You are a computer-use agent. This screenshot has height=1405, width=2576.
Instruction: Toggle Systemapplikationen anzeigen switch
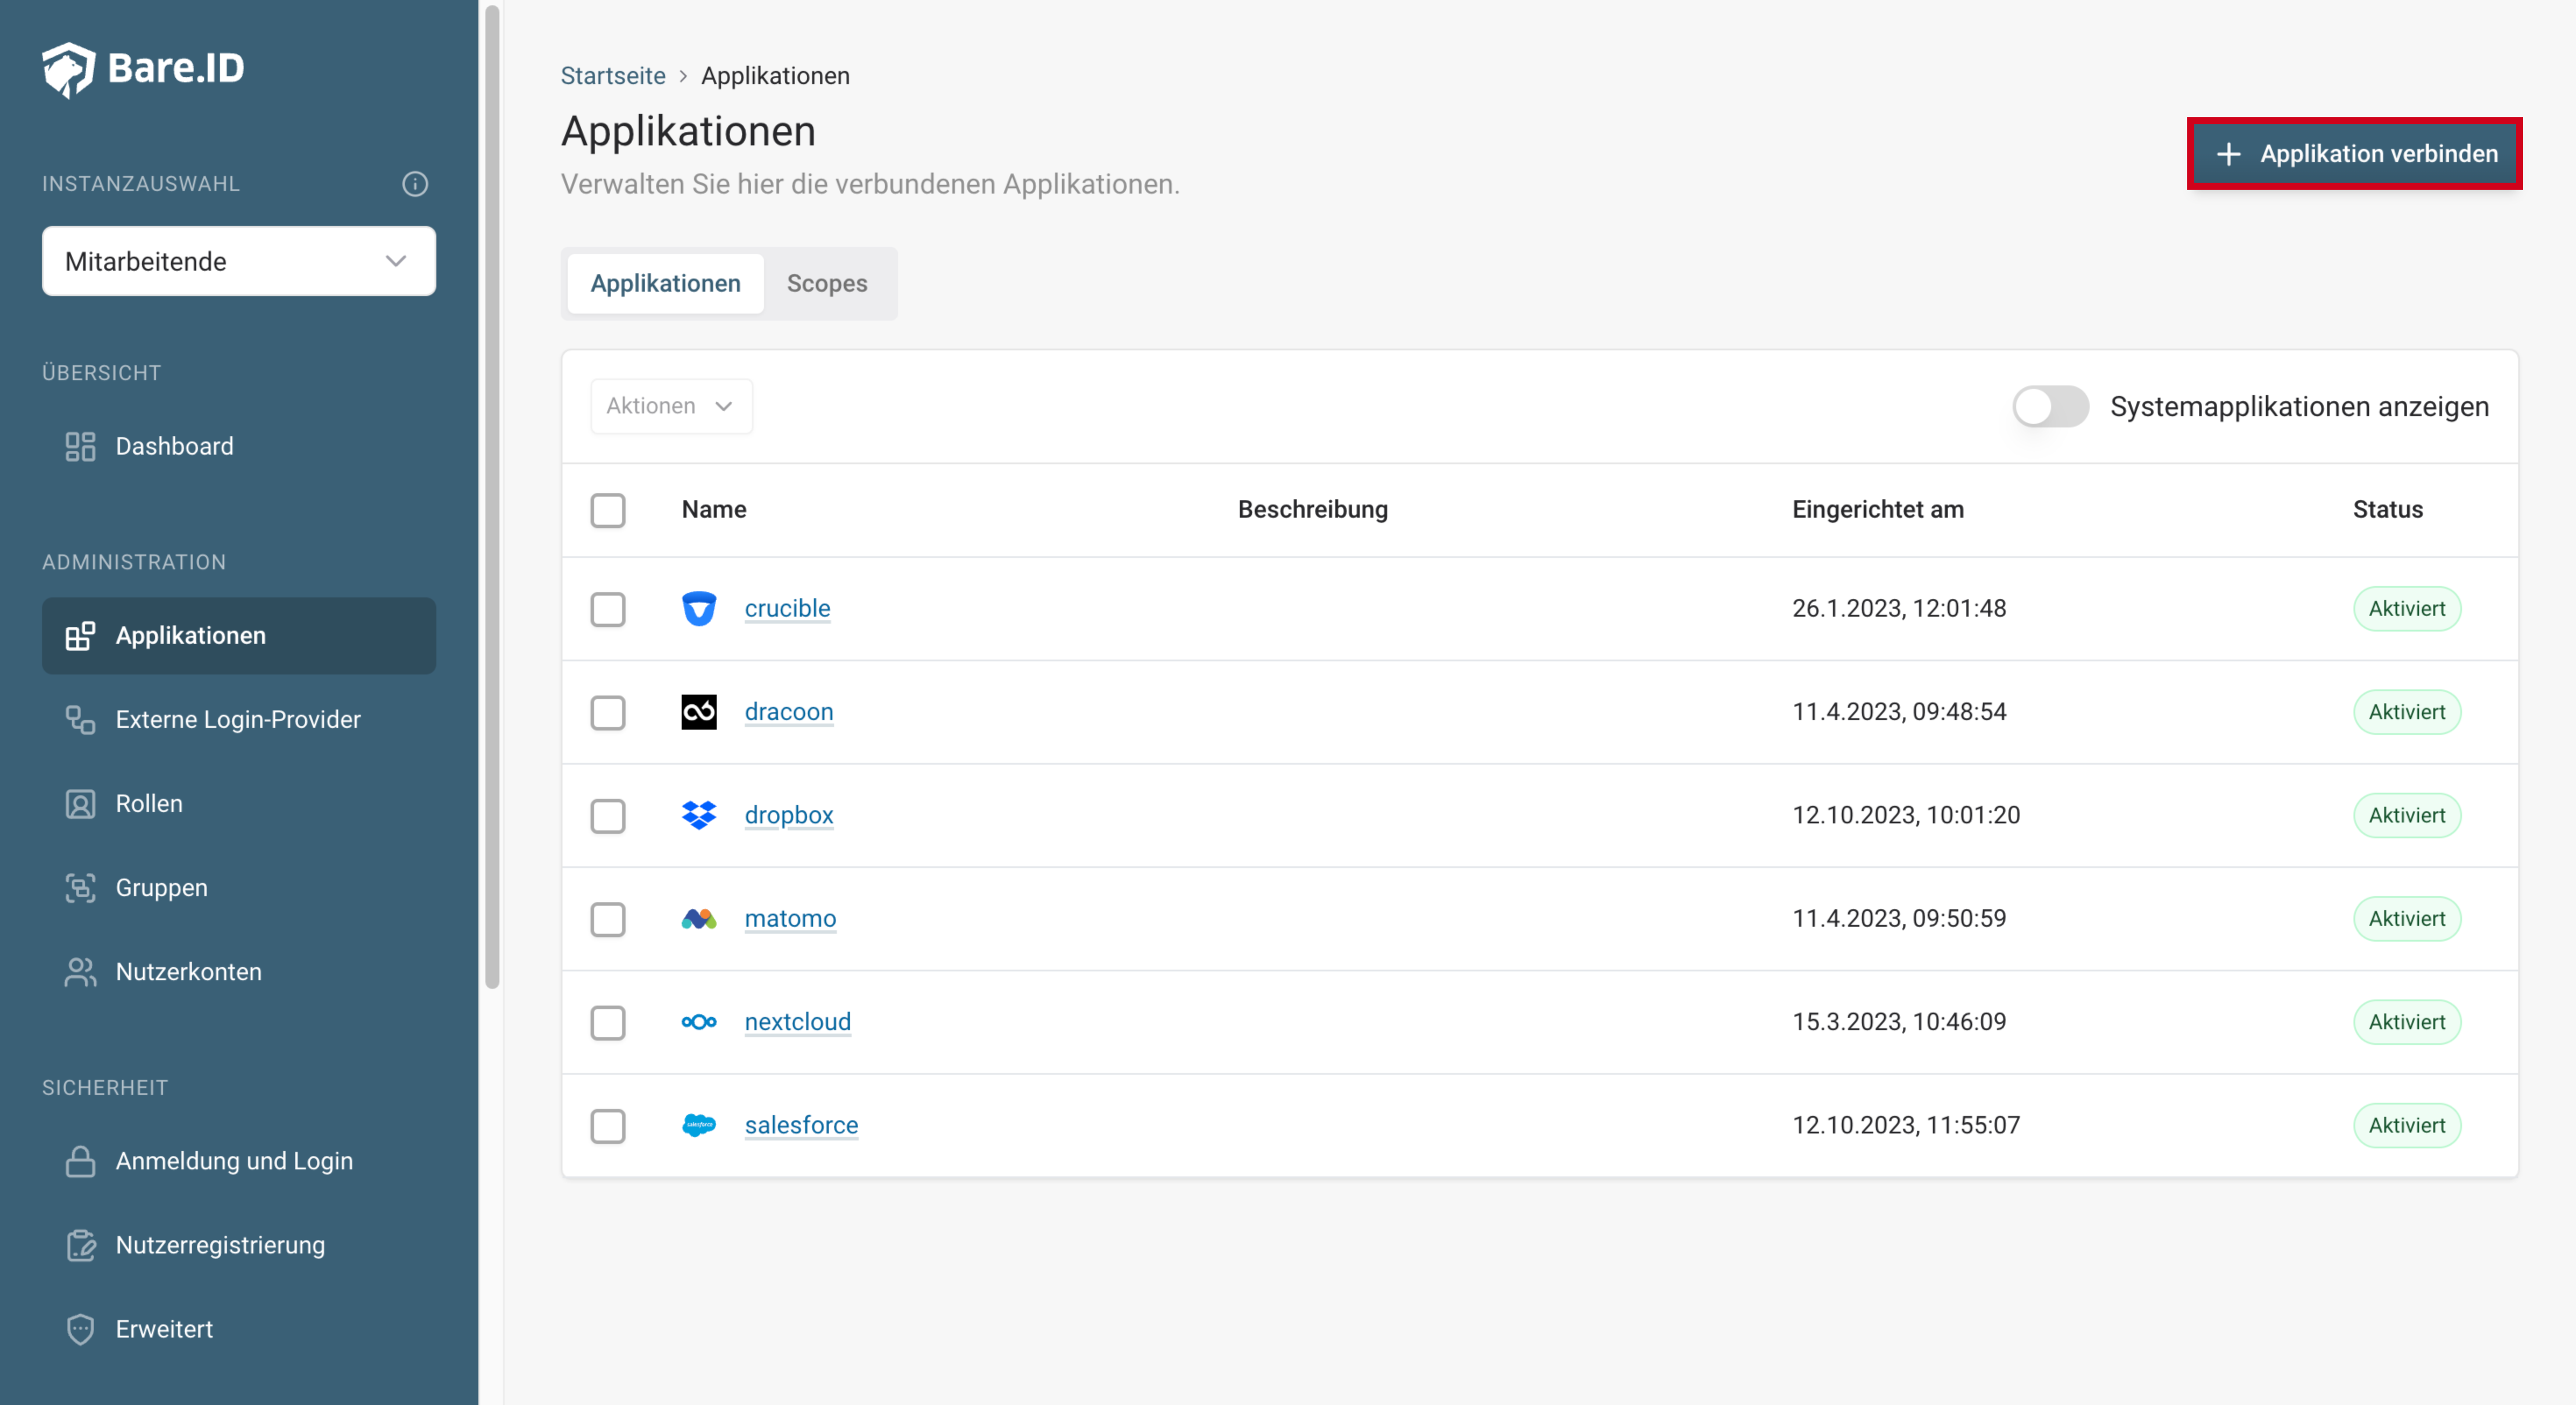[x=2050, y=407]
